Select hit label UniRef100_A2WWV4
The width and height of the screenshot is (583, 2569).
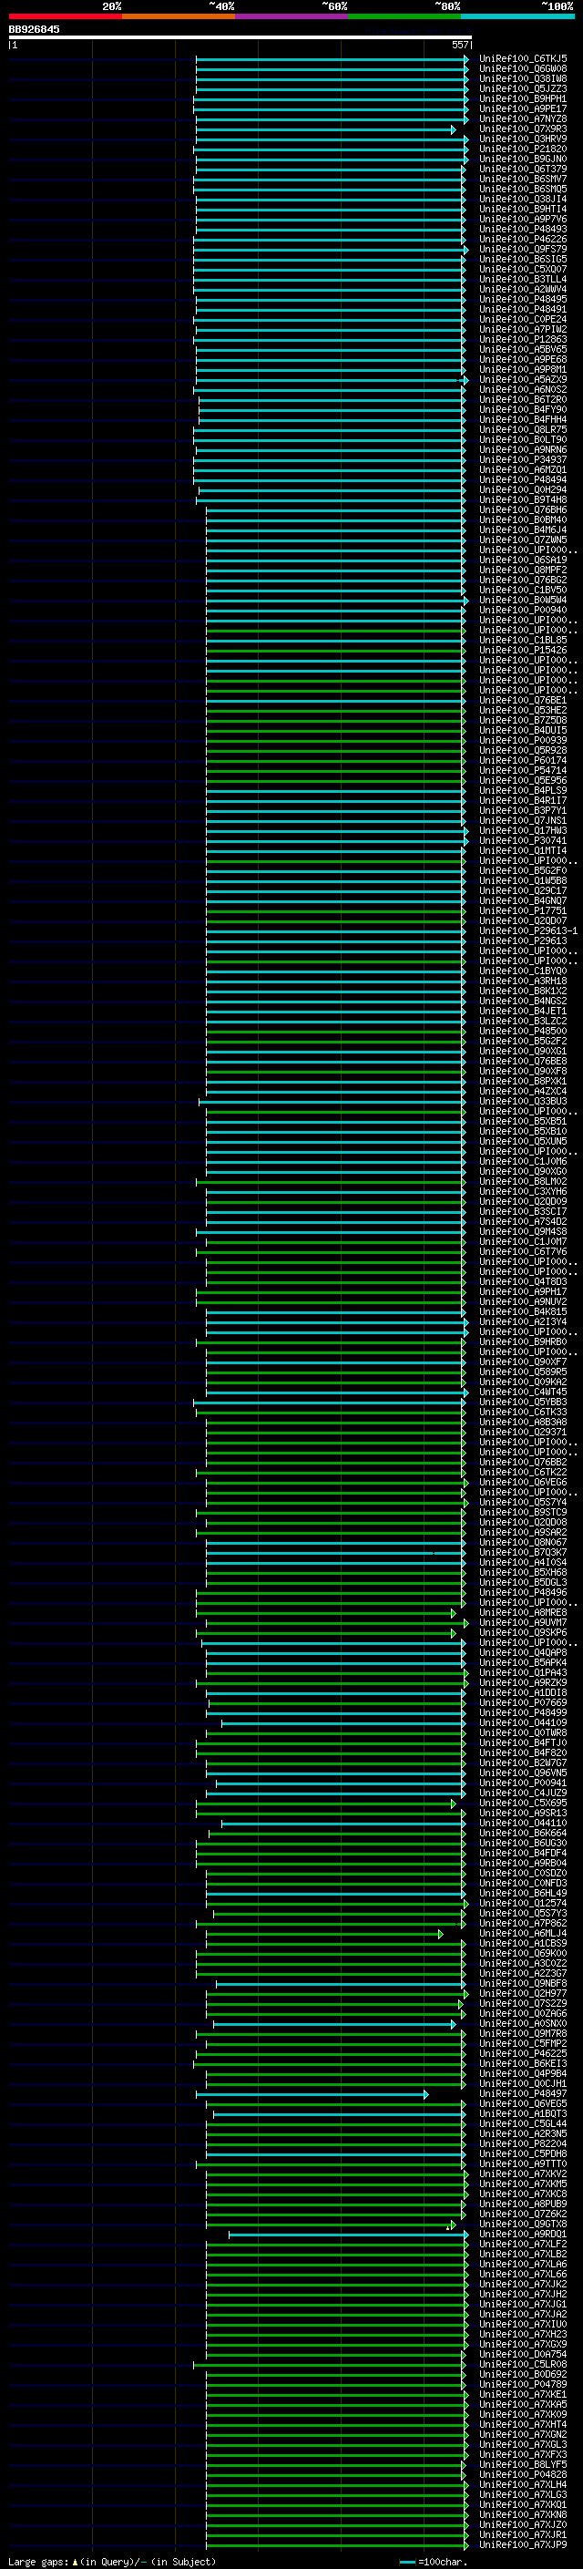pyautogui.click(x=522, y=289)
